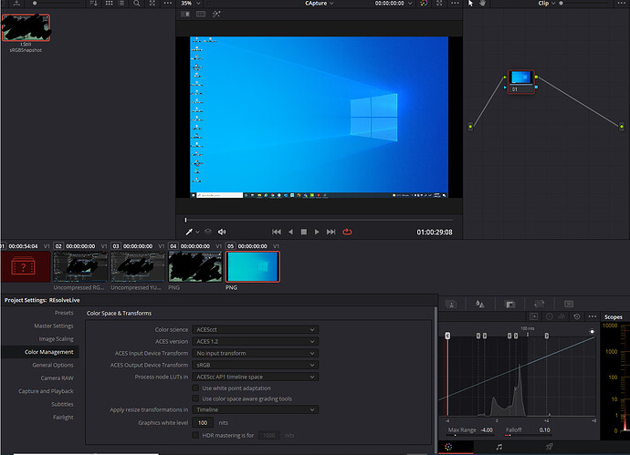Open the Scopes panel header

[x=614, y=317]
